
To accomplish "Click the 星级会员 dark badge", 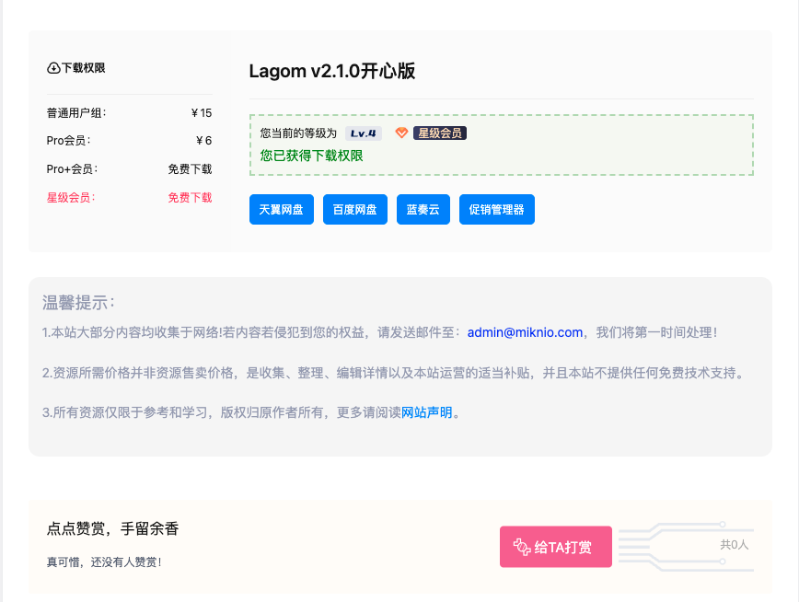I will pyautogui.click(x=440, y=133).
